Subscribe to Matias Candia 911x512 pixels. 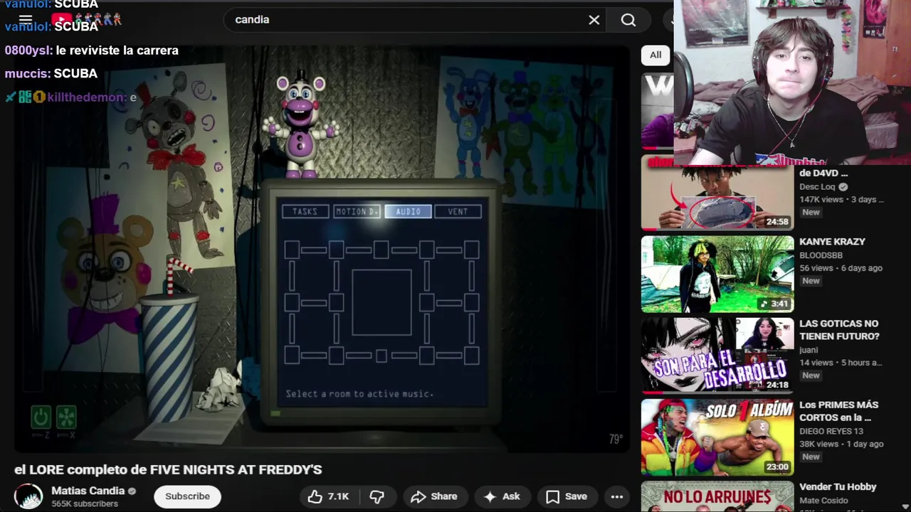tap(187, 496)
